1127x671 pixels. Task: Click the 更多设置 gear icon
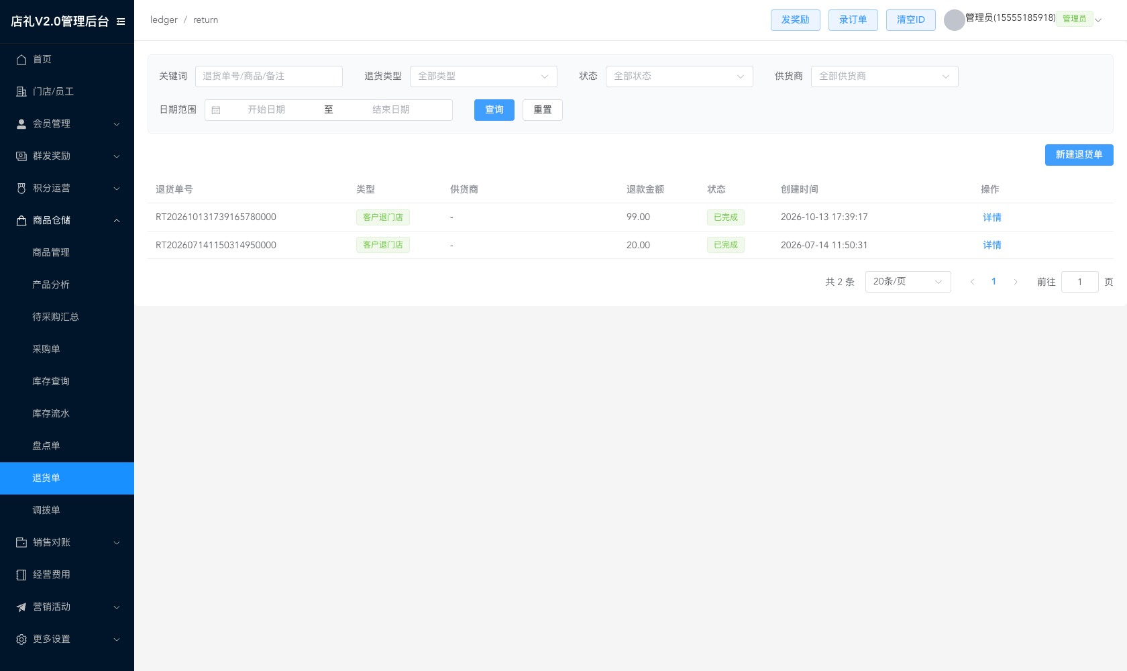(21, 639)
